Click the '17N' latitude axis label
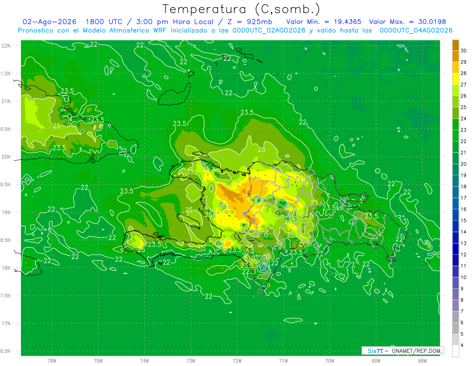Viewport: 474px width, 366px height. [x=6, y=323]
